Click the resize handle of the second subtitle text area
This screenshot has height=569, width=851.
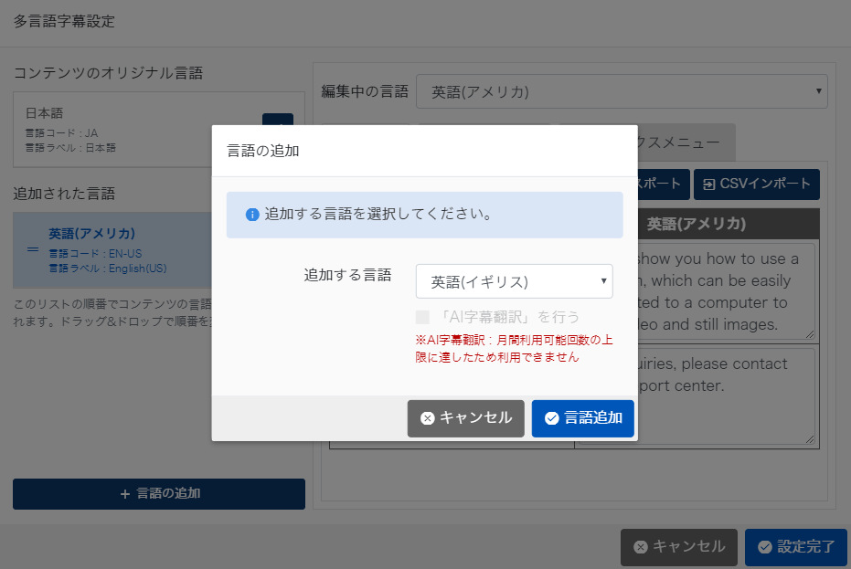[809, 439]
